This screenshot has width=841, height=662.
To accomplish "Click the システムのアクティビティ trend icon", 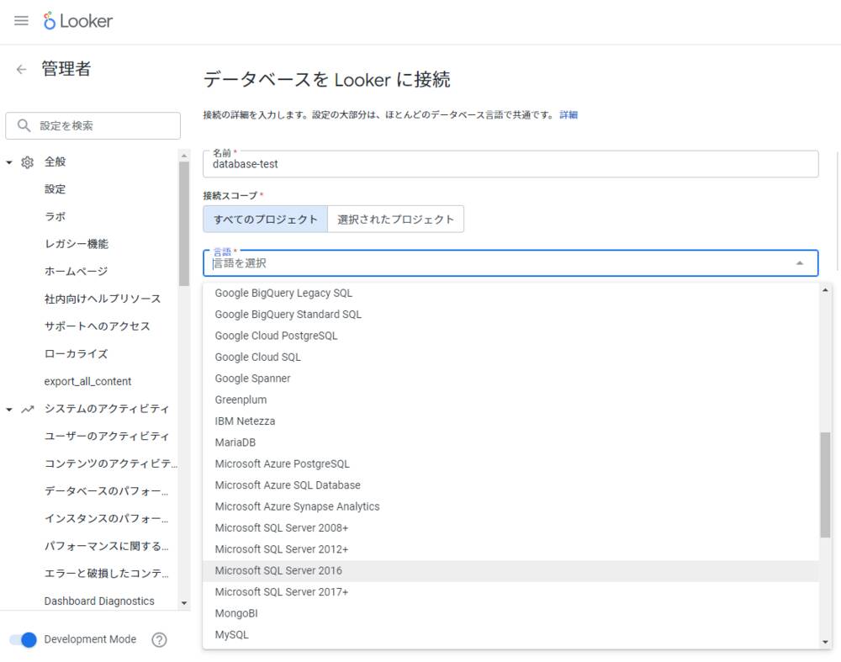I will [x=28, y=410].
